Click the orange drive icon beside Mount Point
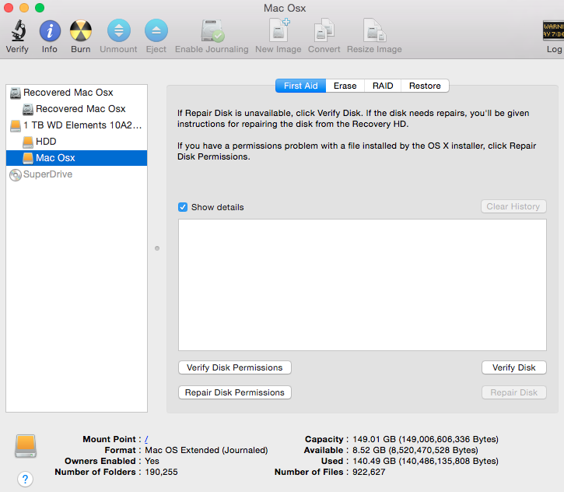Viewport: 564px width, 492px height. (x=26, y=446)
